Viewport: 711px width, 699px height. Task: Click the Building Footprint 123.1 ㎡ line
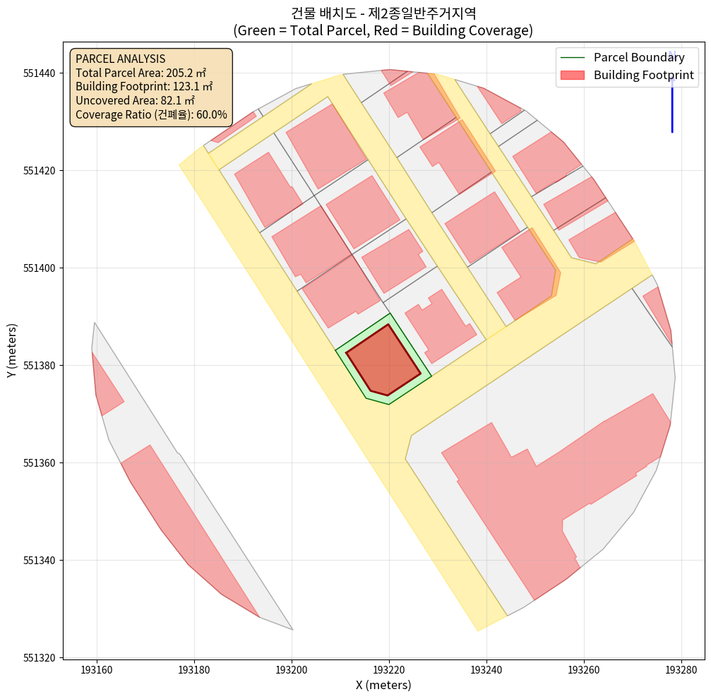point(144,87)
